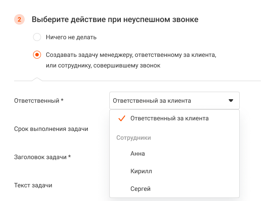
Task: Click text "Создавать задачу менеджеру, ответственному за клиента"
Action: point(131,55)
